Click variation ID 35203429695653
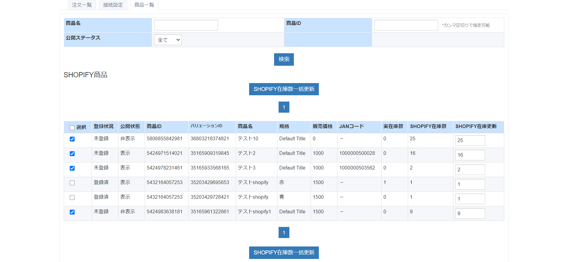571x262 pixels. 210,182
